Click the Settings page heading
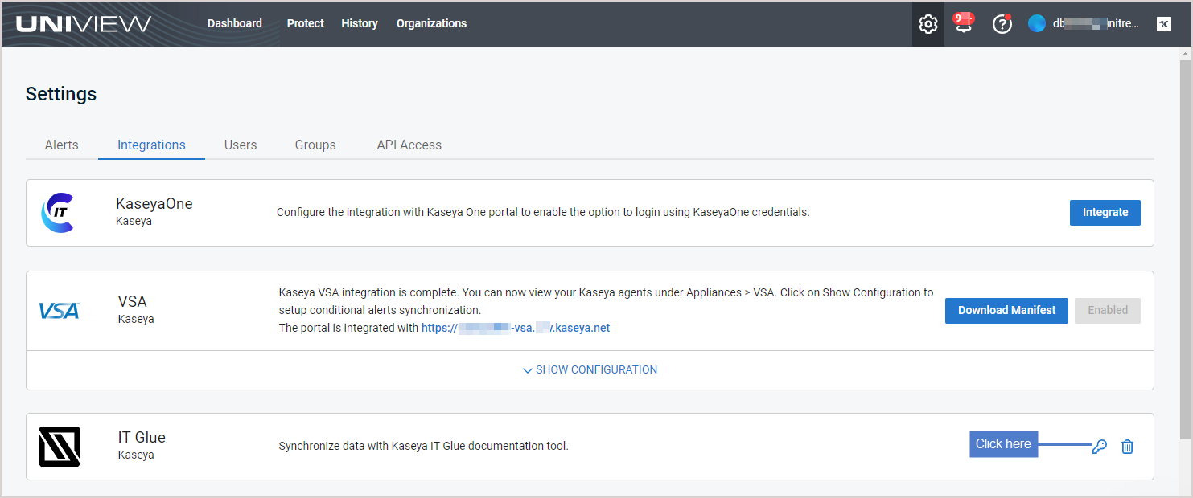Screen dimensions: 1193x498 [61, 94]
